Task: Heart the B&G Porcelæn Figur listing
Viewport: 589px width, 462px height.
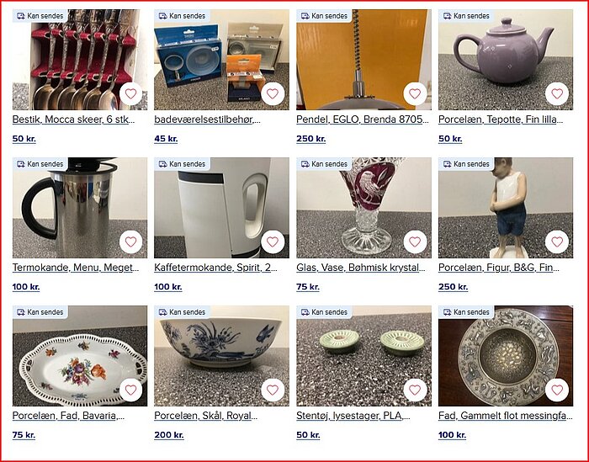Action: [x=557, y=242]
